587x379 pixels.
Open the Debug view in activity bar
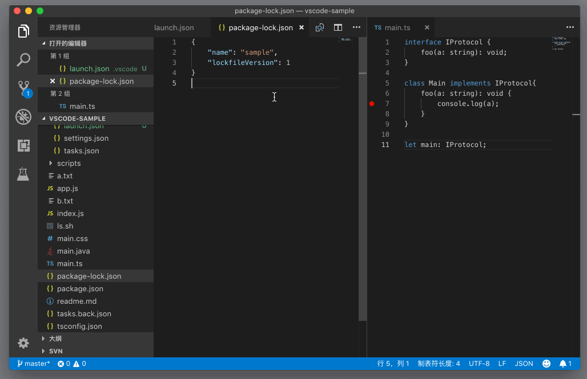tap(23, 117)
